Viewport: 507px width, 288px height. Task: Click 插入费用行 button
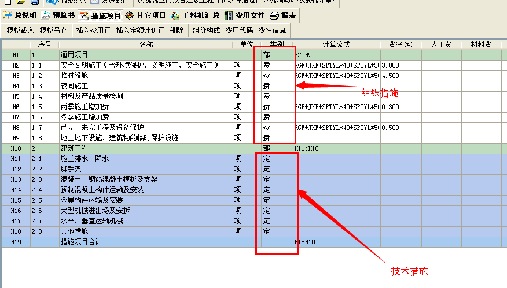93,30
